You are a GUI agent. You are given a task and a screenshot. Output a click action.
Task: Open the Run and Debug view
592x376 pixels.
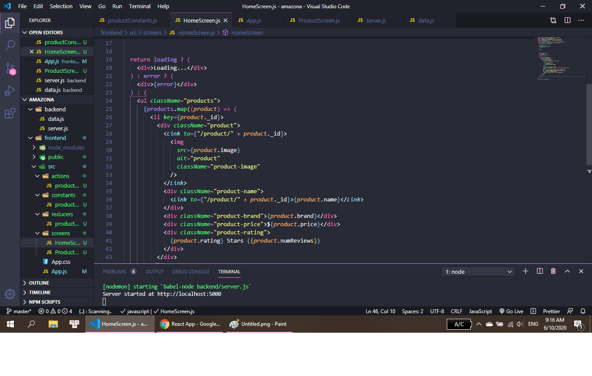coord(10,91)
